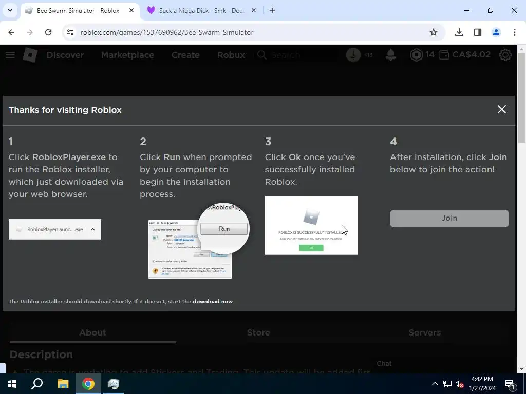Screen dimensions: 526x394
Task: Open the Discover page
Action: [x=65, y=55]
